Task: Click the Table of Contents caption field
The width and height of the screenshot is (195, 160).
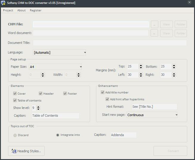Action: [56, 115]
